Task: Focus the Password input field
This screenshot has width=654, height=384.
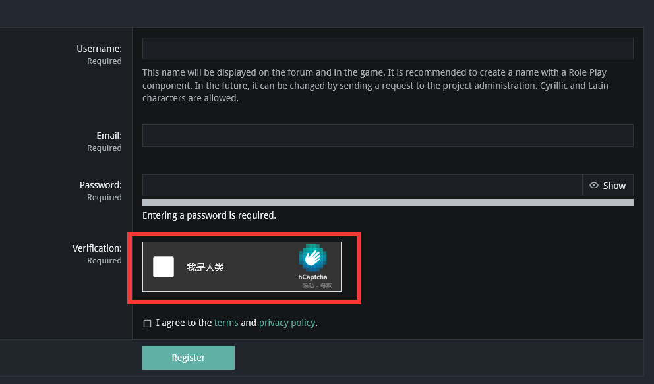Action: 363,185
